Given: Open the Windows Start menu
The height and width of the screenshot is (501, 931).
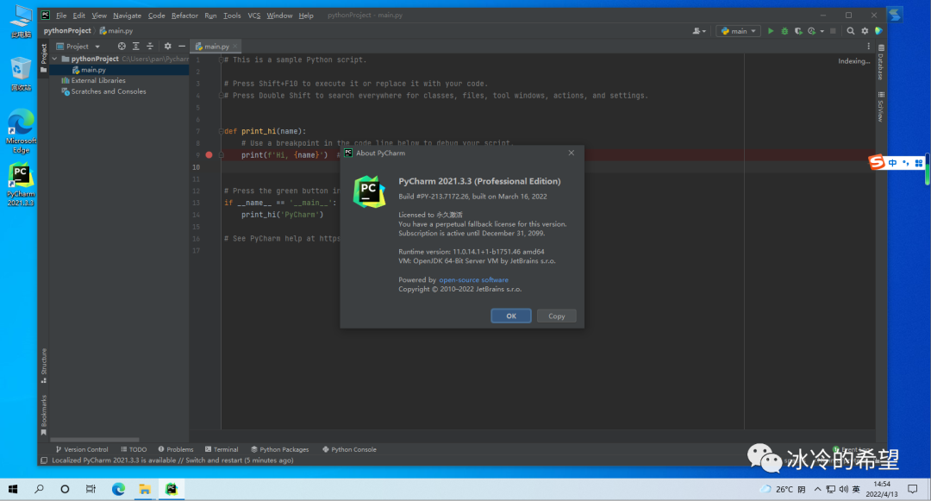Looking at the screenshot, I should 12,489.
